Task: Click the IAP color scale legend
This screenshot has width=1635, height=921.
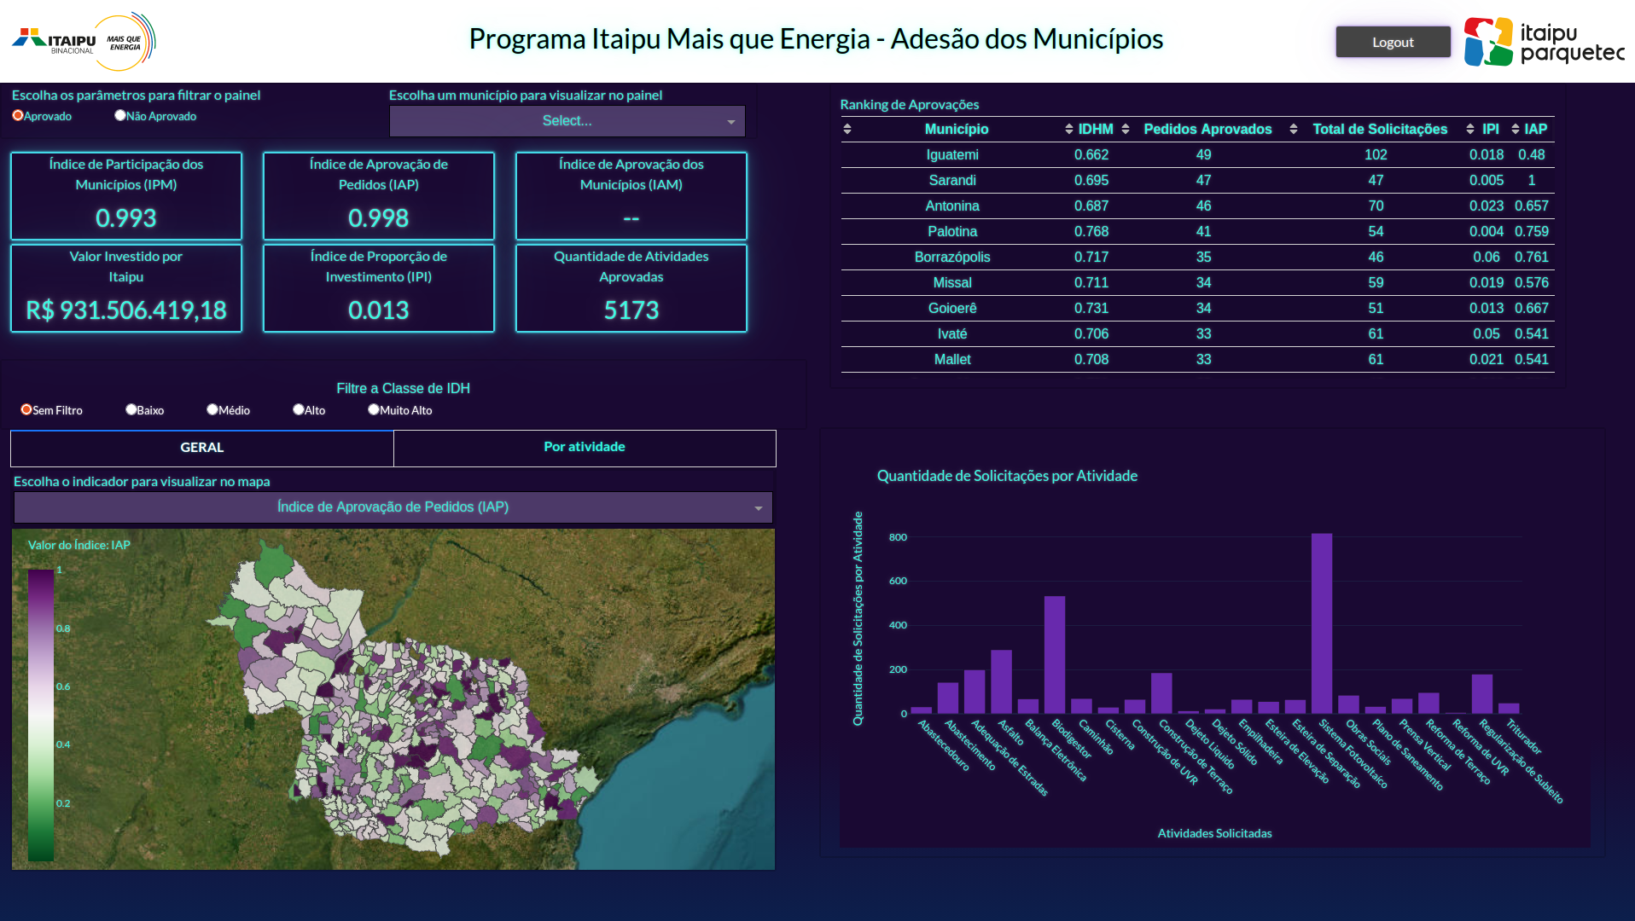Action: click(x=40, y=716)
